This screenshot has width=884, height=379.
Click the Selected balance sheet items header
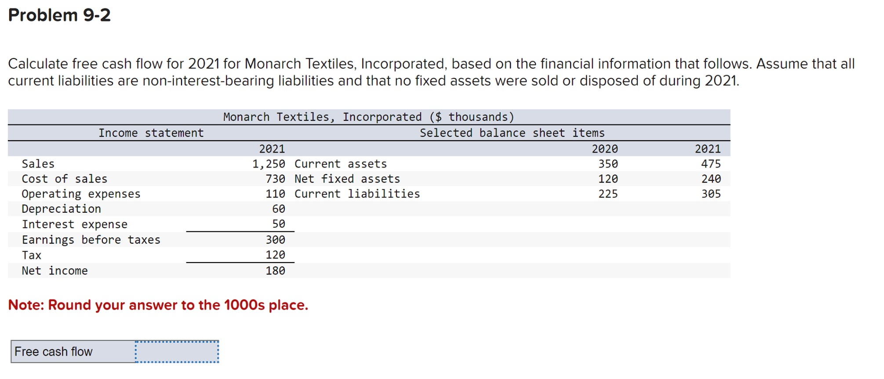click(512, 132)
